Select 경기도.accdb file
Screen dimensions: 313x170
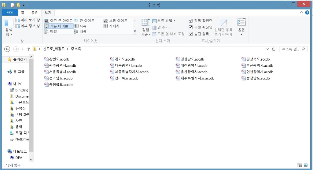click(x=122, y=59)
